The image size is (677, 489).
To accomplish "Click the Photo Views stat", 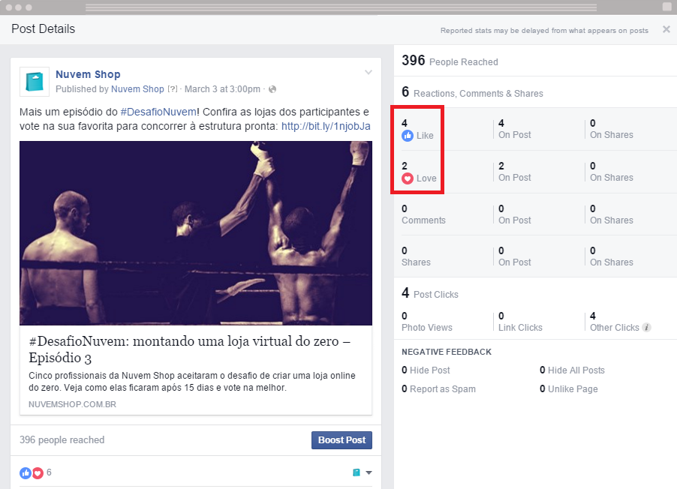I will [x=426, y=322].
